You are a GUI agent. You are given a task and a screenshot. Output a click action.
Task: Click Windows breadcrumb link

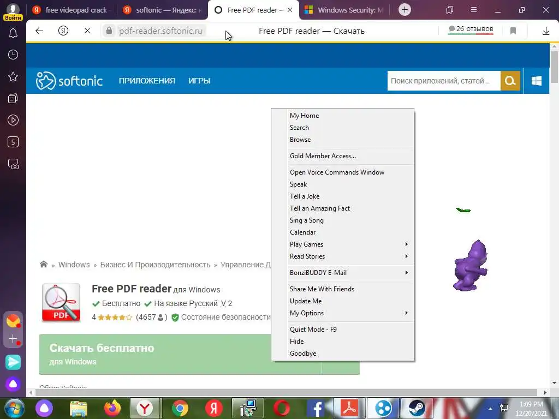tap(74, 265)
